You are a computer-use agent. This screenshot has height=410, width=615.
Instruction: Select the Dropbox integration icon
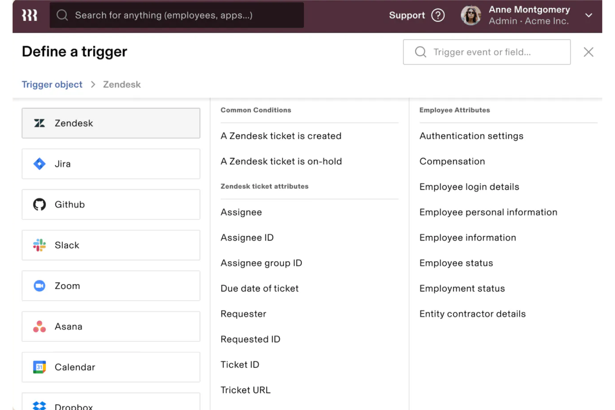coord(39,405)
